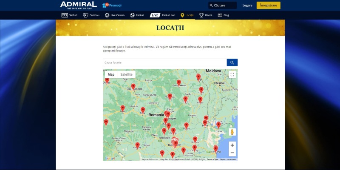Click the map pin near Cluj-Napoca

tap(133, 87)
